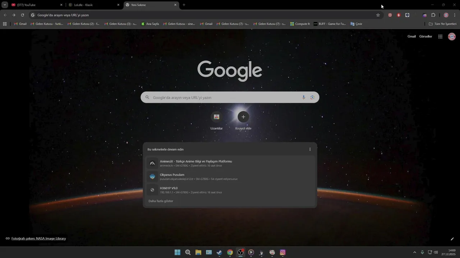Image resolution: width=460 pixels, height=258 pixels.
Task: Open the Gelen Kutusu (2) bookmark
Action: [x=83, y=24]
